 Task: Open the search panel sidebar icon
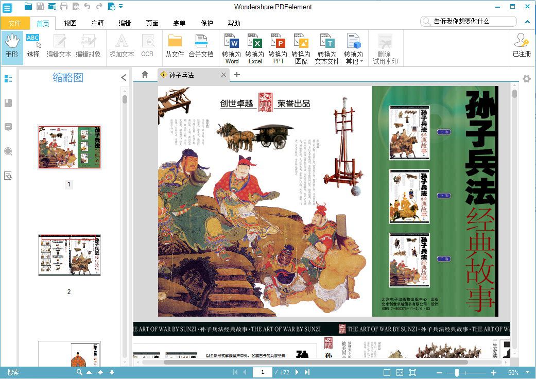[8, 151]
